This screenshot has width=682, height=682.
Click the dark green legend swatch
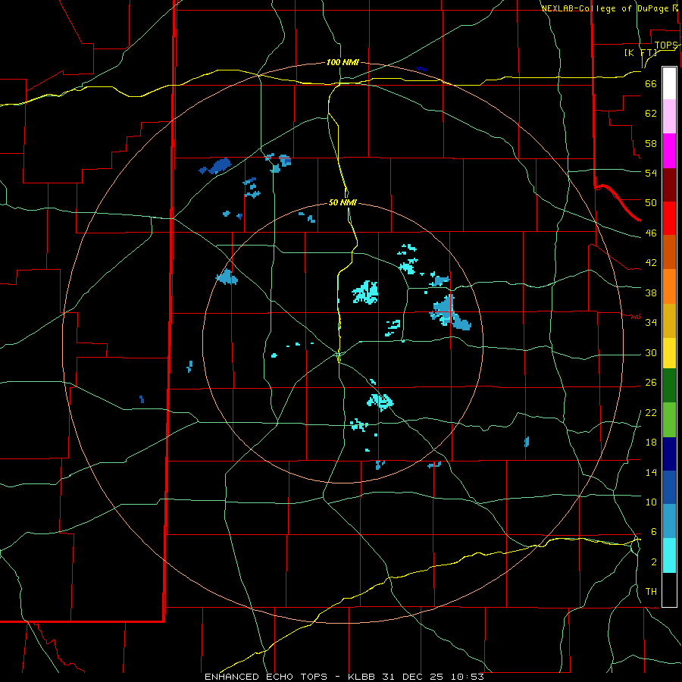point(669,386)
